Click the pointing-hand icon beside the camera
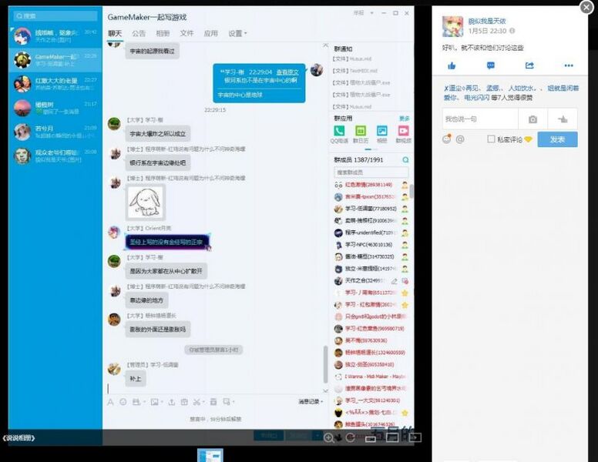Image resolution: width=598 pixels, height=462 pixels. tap(562, 119)
